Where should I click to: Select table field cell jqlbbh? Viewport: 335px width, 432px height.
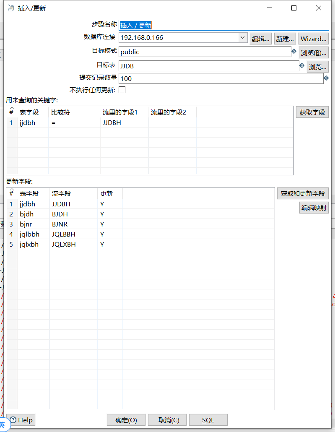pos(34,234)
